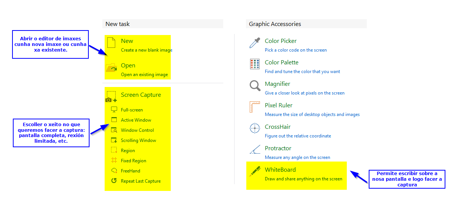Launch the Magnifier glass icon

255,85
